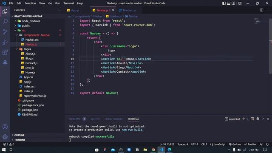The height and width of the screenshot is (153, 272).
Task: Open Chrome from the taskbar
Action: 153,150
